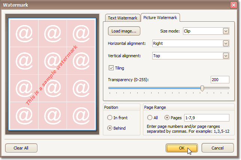This screenshot has height=160, width=241.
Task: Click the page range text field
Action: click(205, 118)
